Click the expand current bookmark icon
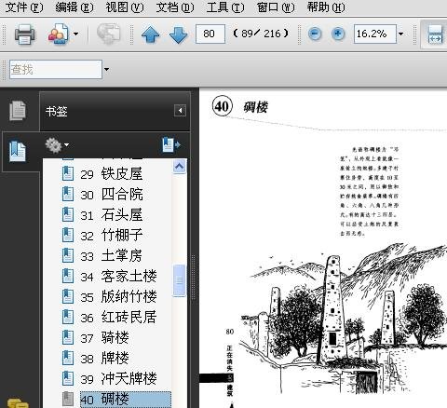447x408 pixels. (x=171, y=145)
